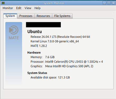Maximize the System Monitor window
116x99 pixels.
pos(109,3)
